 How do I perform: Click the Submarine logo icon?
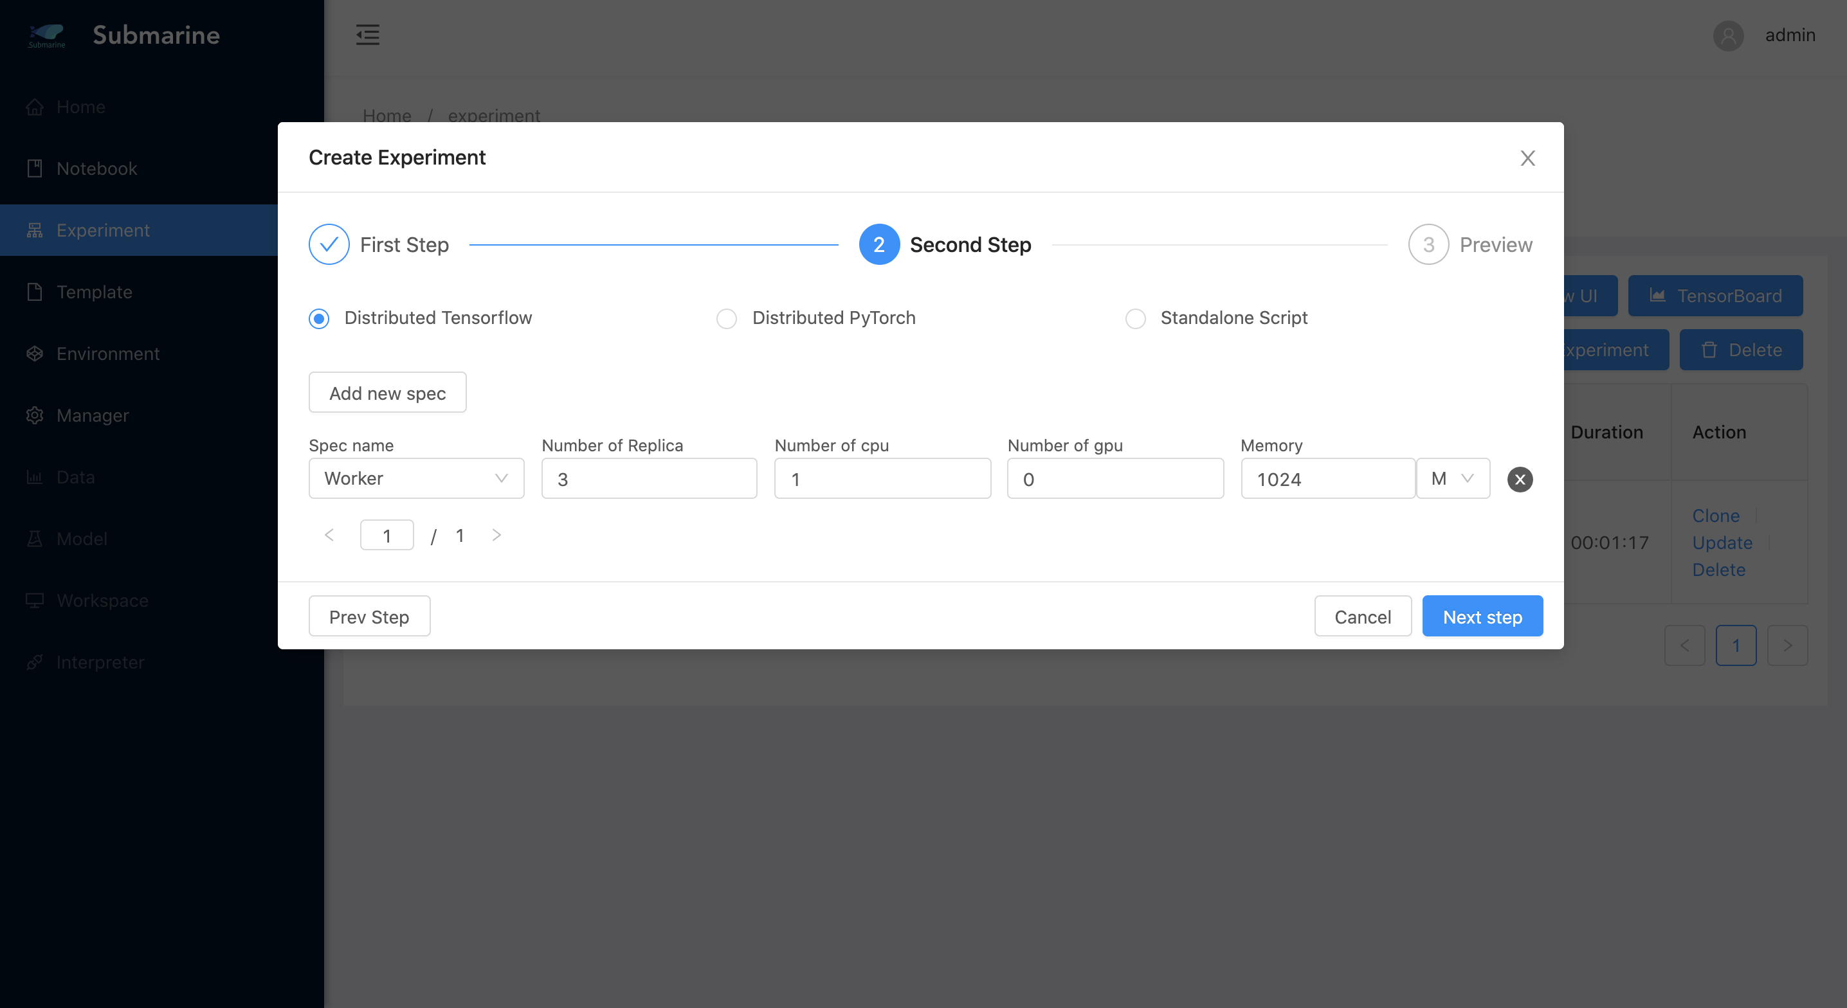(46, 35)
